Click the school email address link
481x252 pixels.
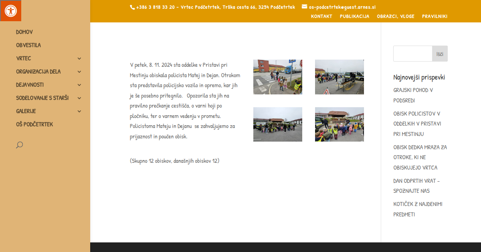342,7
